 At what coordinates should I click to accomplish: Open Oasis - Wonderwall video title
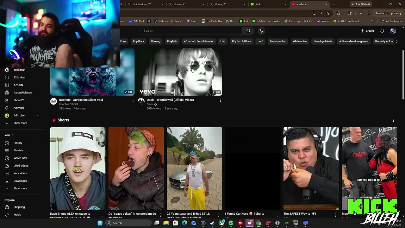pos(170,100)
